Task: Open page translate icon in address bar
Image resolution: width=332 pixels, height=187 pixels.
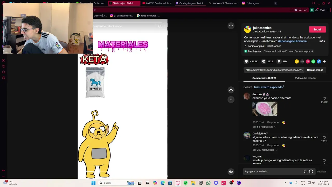Action: [x=300, y=10]
